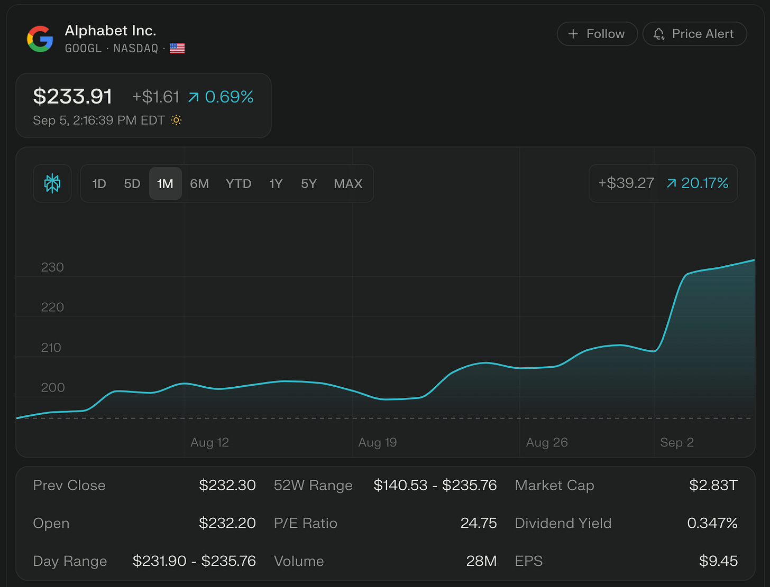Switch chart to 6M range

tap(199, 183)
